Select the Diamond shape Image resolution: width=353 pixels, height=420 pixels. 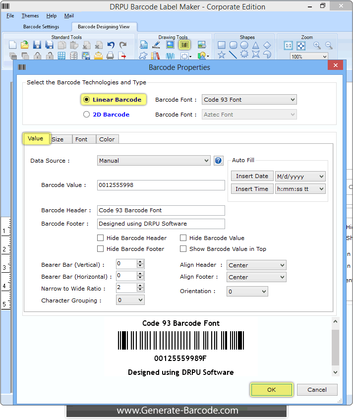[x=267, y=45]
